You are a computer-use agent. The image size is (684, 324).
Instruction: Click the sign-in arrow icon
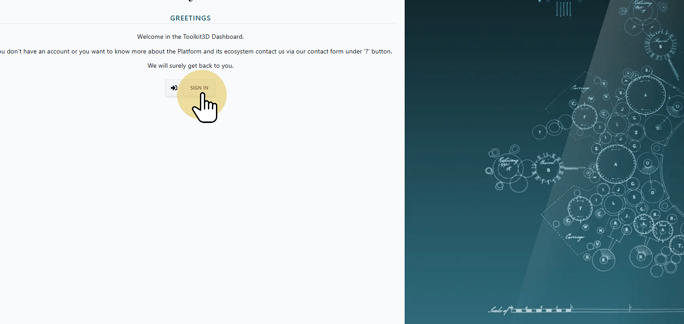(174, 88)
